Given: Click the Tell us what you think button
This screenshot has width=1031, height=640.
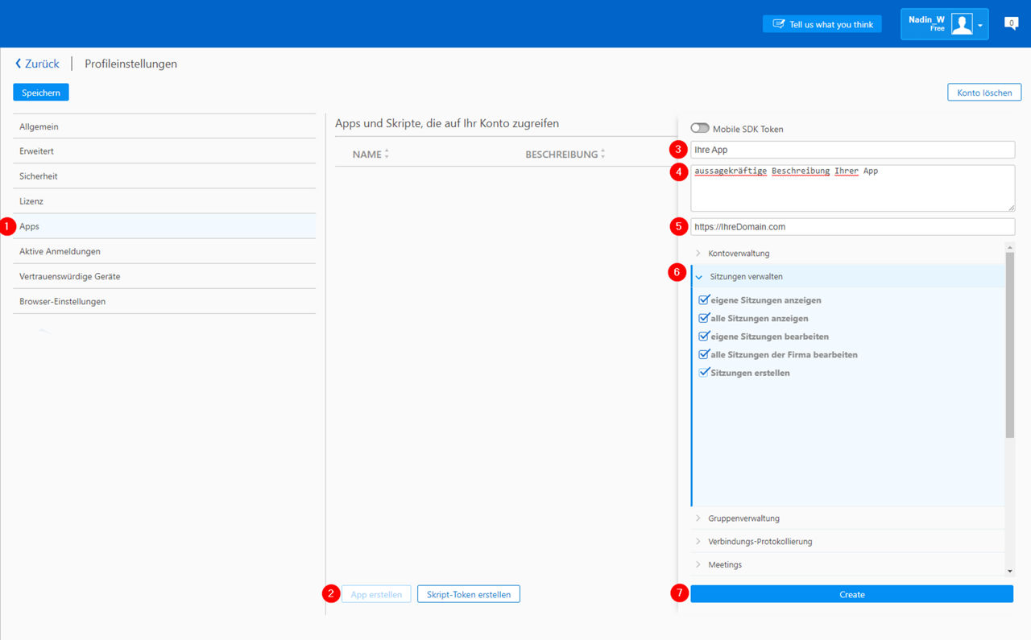Looking at the screenshot, I should click(x=822, y=24).
